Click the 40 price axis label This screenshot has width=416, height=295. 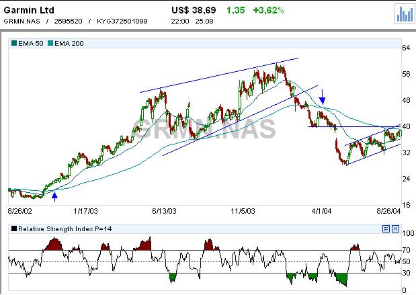[x=406, y=126]
